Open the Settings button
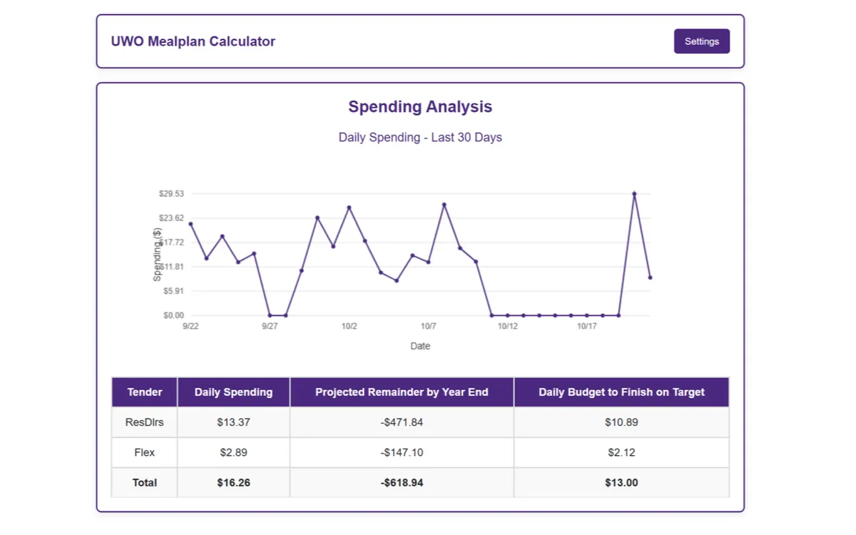The image size is (856, 535). tap(702, 41)
